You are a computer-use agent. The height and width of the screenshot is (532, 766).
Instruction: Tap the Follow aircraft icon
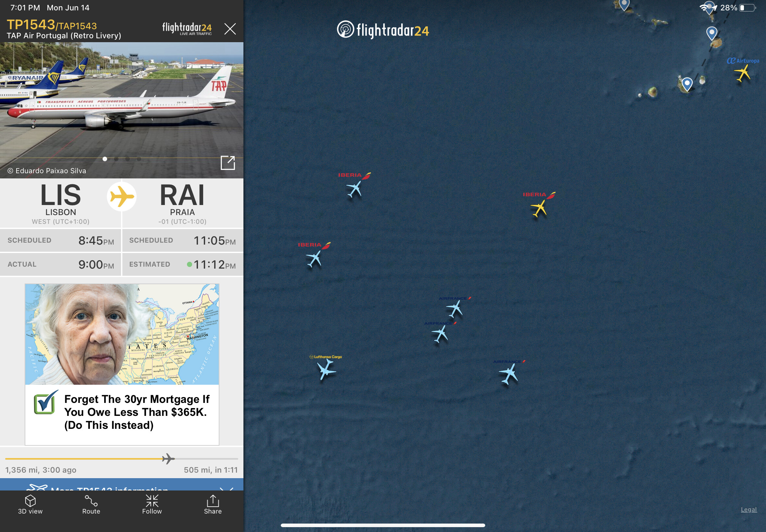[x=152, y=505]
